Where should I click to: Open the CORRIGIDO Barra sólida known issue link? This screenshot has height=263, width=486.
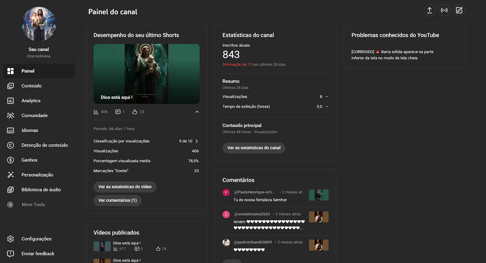coord(393,55)
